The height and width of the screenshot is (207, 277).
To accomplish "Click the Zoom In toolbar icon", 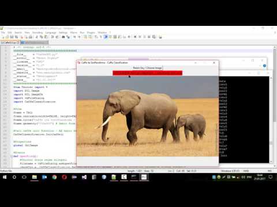I will 74,37.
